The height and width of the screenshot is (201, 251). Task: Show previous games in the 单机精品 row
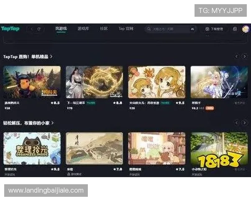pyautogui.click(x=237, y=57)
